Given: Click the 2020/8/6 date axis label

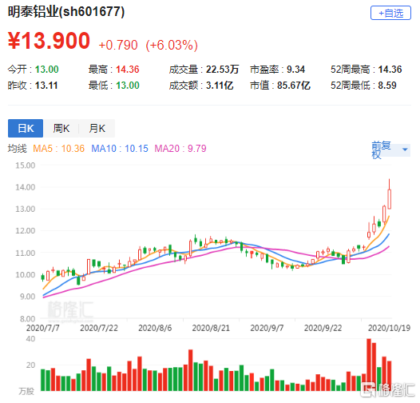Looking at the screenshot, I should (155, 328).
